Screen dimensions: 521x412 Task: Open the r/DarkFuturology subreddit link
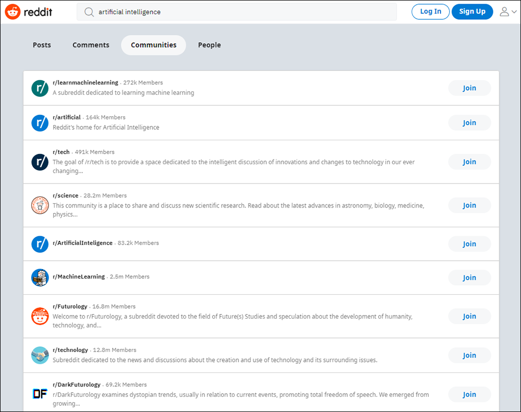click(x=77, y=385)
